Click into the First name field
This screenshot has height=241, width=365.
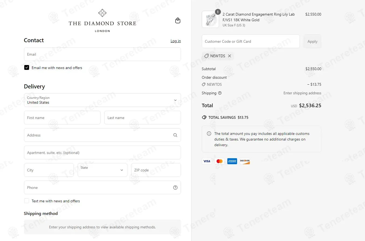click(x=62, y=118)
